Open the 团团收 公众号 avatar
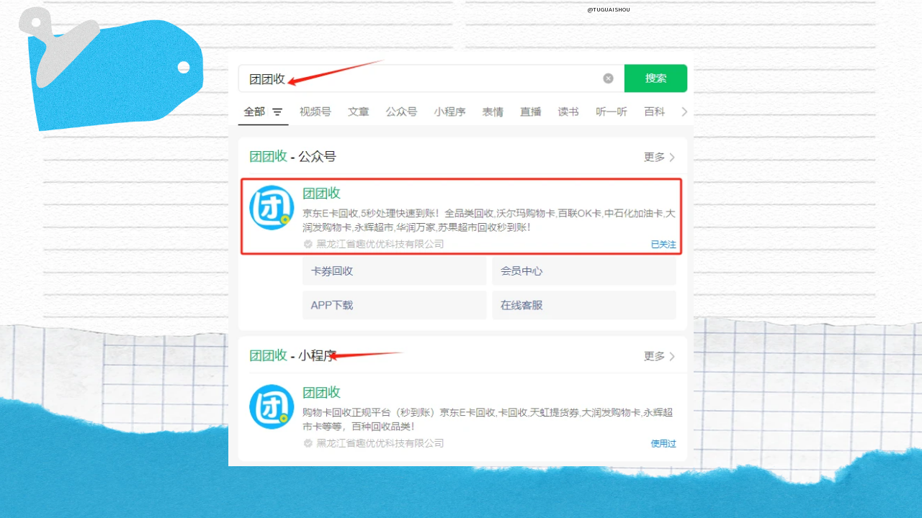 point(272,208)
